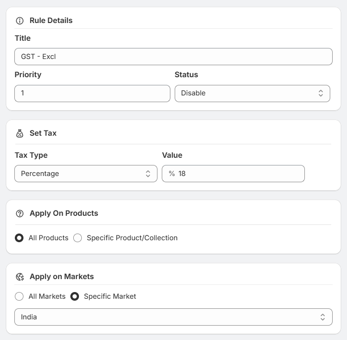Click the Title field containing GST - Excl

point(173,57)
